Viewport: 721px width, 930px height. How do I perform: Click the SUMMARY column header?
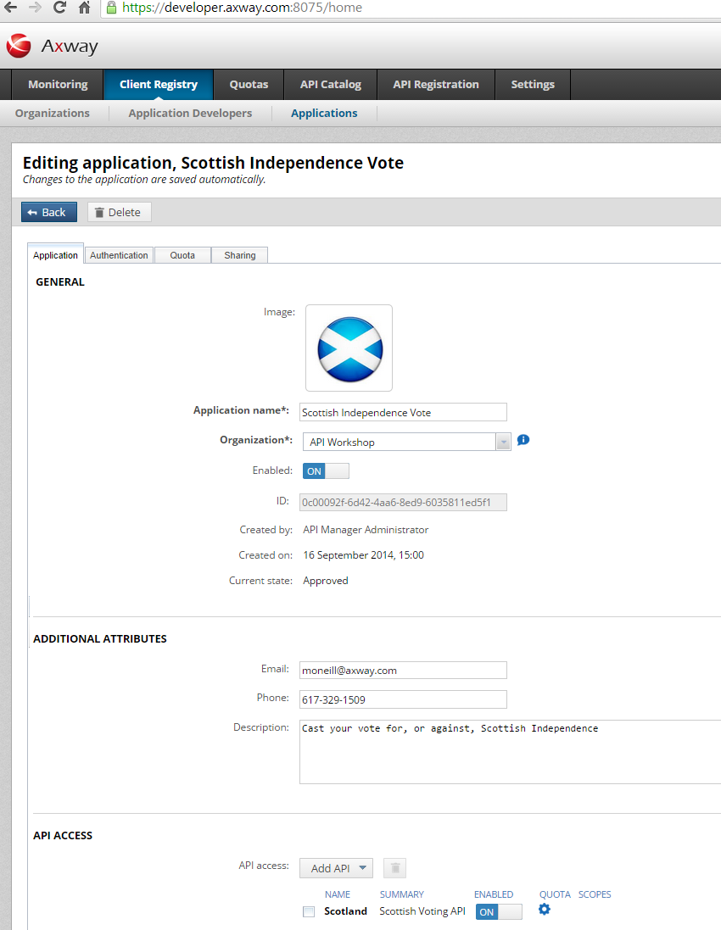(x=402, y=894)
